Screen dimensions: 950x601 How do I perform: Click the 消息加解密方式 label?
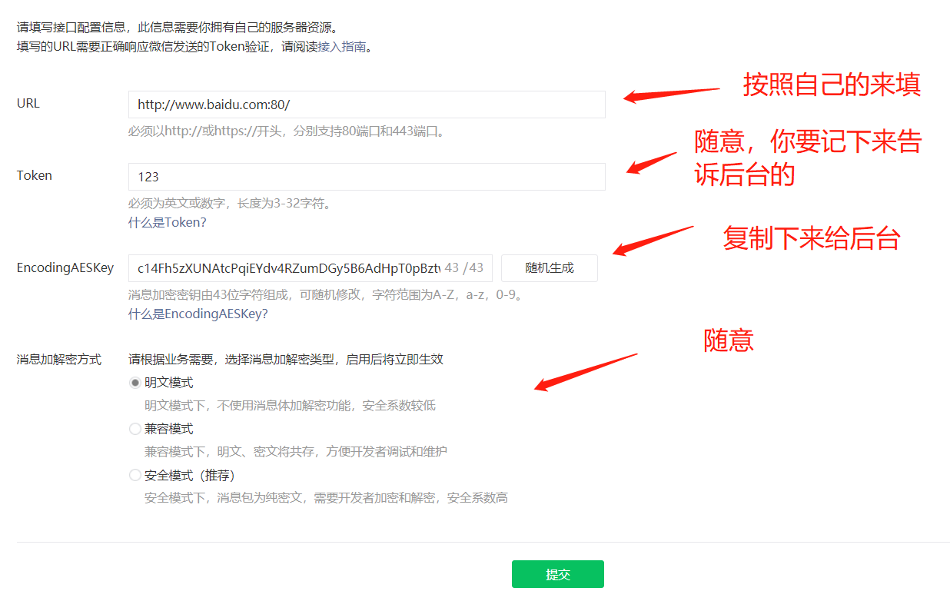(x=60, y=356)
